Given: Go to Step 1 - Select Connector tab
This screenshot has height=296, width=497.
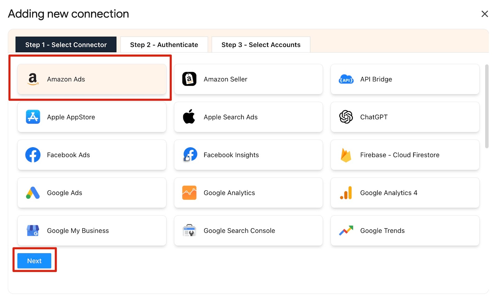Looking at the screenshot, I should pyautogui.click(x=66, y=45).
